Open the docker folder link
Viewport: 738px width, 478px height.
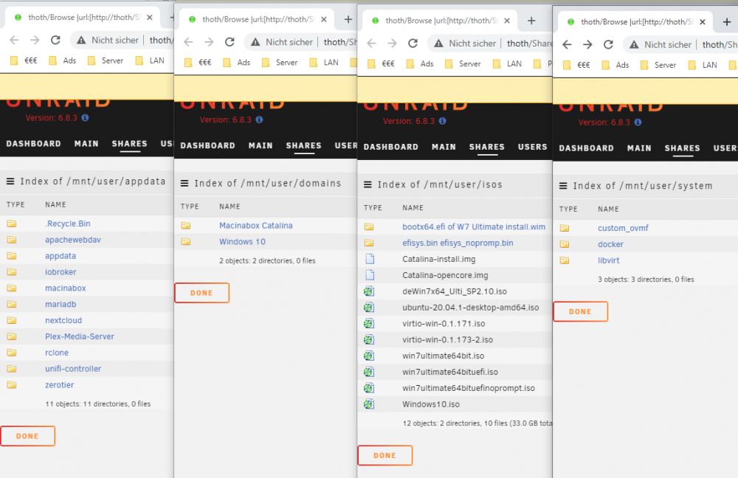click(x=610, y=245)
